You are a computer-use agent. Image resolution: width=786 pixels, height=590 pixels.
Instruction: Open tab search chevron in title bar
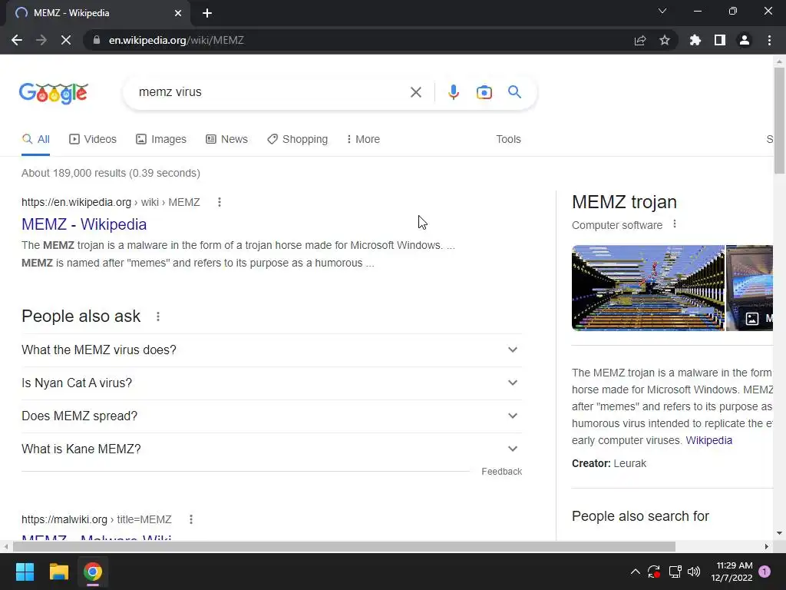point(662,11)
